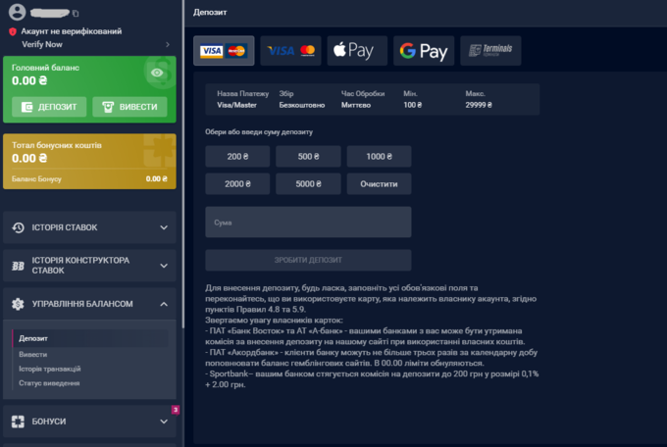
Task: Select Terminals payment method
Action: (x=489, y=51)
